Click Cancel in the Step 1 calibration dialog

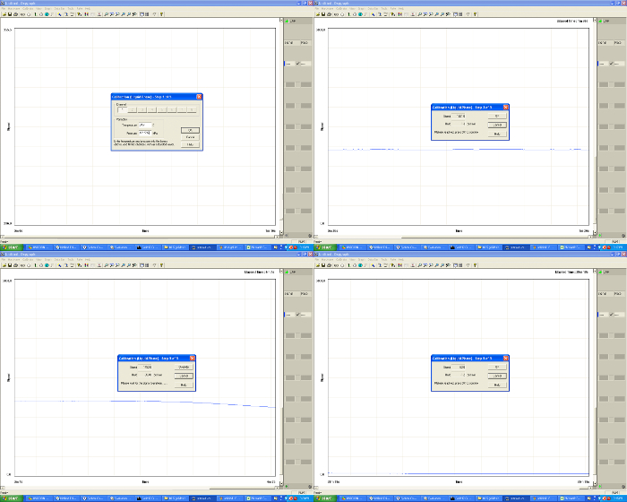[190, 137]
